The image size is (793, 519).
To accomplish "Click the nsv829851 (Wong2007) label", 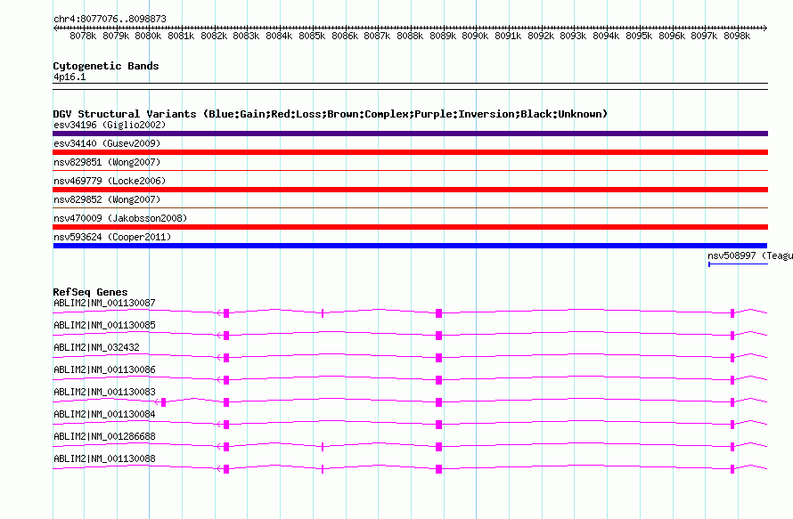I will (107, 162).
